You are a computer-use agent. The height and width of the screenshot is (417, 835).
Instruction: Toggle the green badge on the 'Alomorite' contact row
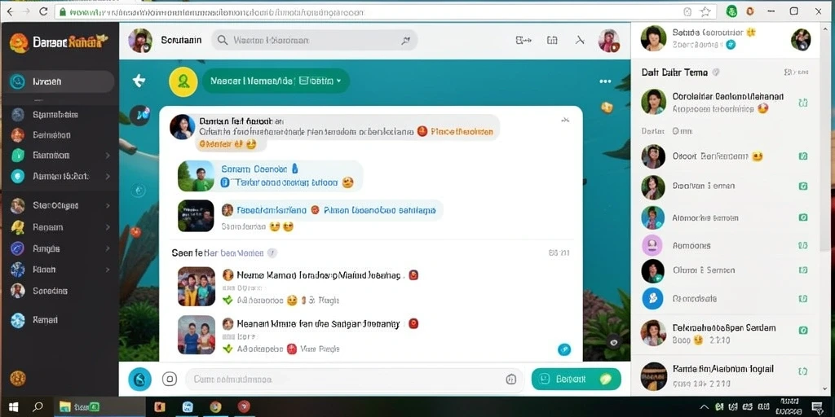pyautogui.click(x=803, y=217)
